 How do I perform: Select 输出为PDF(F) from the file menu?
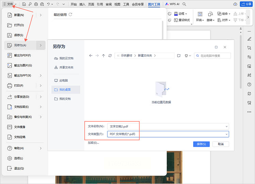point(22,55)
